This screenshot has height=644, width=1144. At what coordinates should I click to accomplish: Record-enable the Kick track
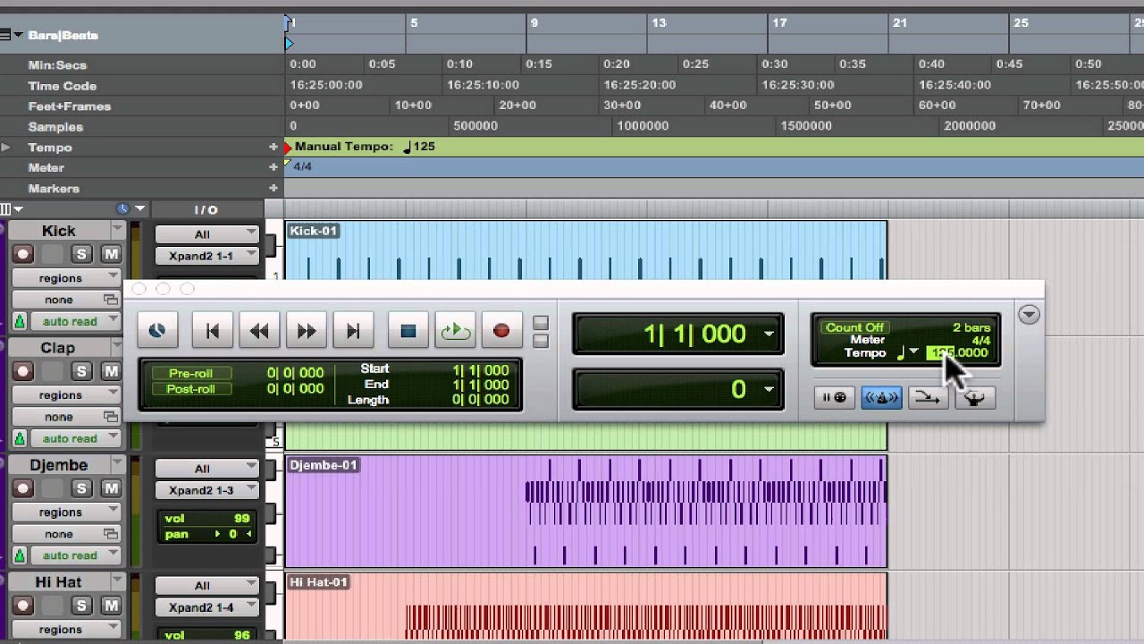click(23, 254)
